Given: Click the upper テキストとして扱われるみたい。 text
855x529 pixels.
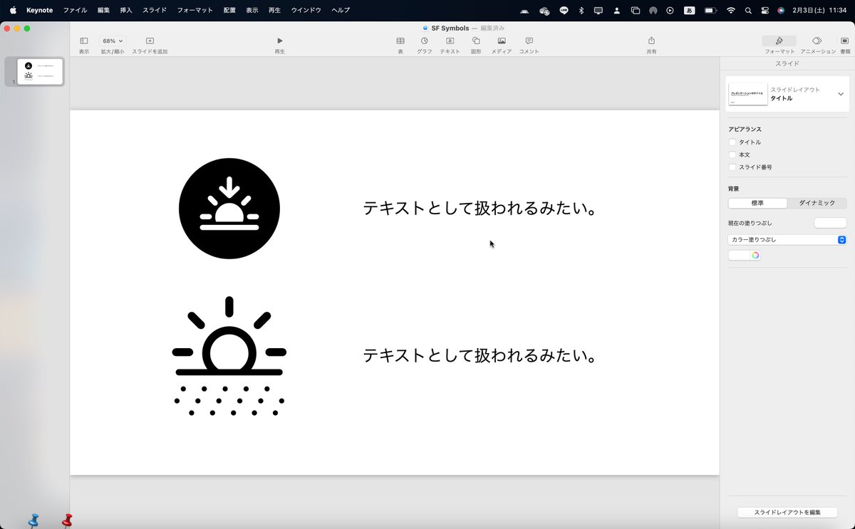Looking at the screenshot, I should [480, 209].
